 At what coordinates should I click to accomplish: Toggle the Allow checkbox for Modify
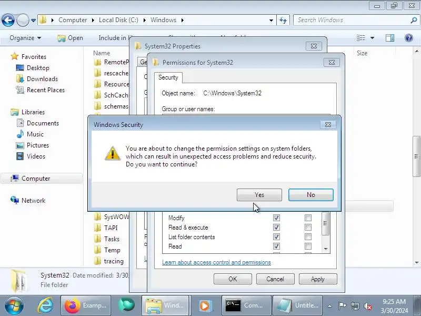pyautogui.click(x=276, y=218)
